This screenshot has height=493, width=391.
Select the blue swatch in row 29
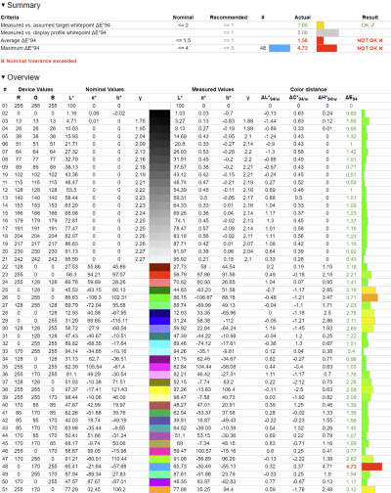click(x=159, y=321)
